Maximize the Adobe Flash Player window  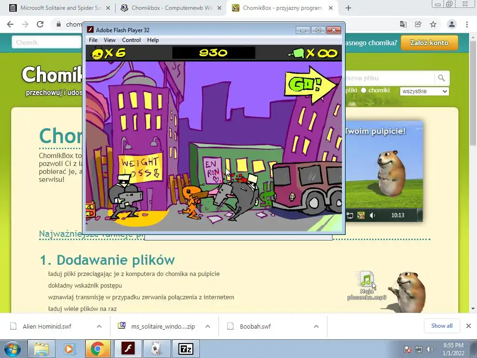click(x=318, y=30)
